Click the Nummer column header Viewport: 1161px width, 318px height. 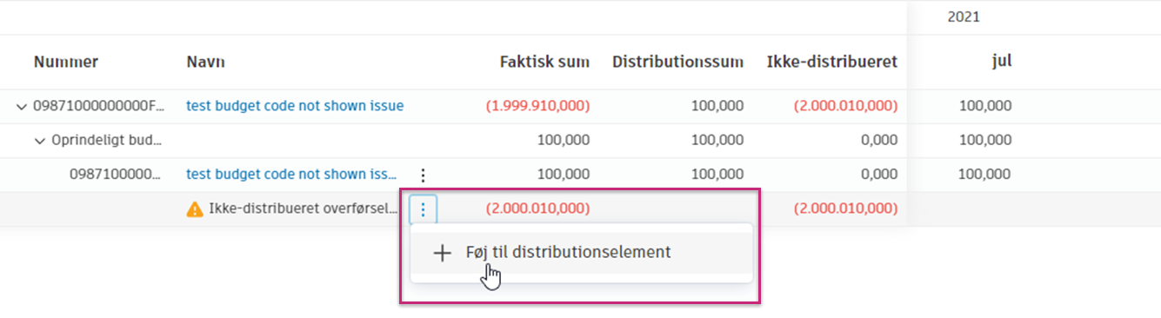(x=66, y=62)
